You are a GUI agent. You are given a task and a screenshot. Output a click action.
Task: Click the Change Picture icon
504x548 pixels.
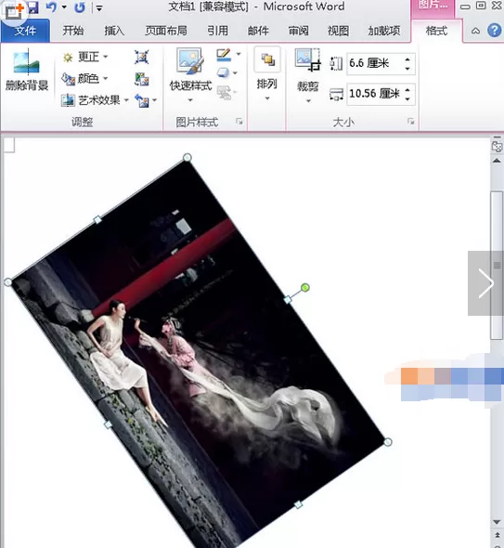click(x=141, y=79)
